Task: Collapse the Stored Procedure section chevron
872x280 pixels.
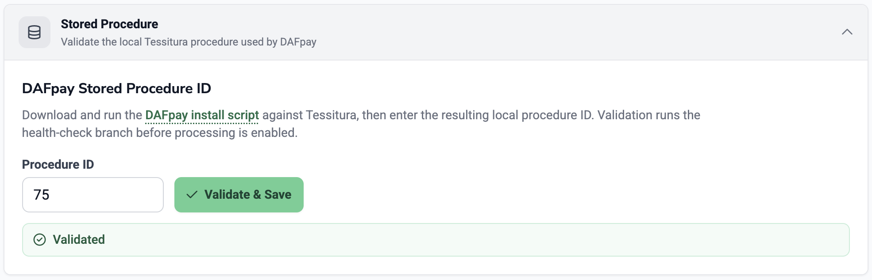Action: (x=847, y=32)
